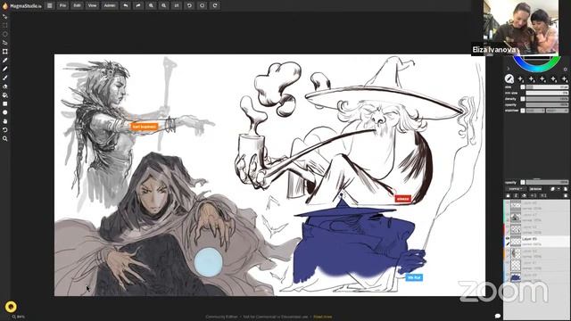Adjust the brush density slider
571x321 pixels.
547,99
